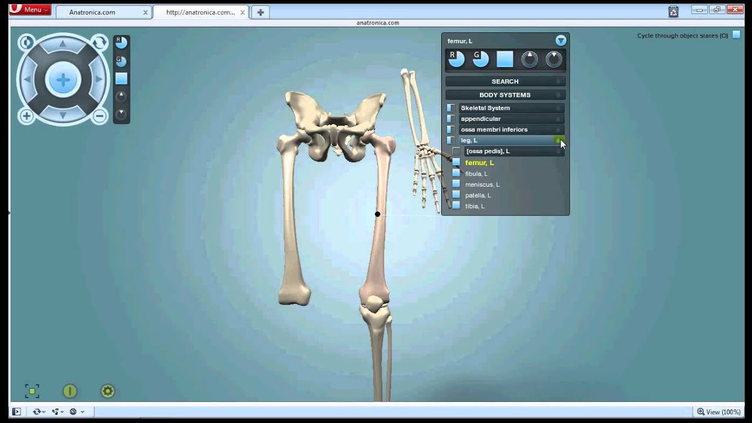Click the zoom-in plus icon on the navigation wheel
Image resolution: width=752 pixels, height=423 pixels.
point(26,116)
